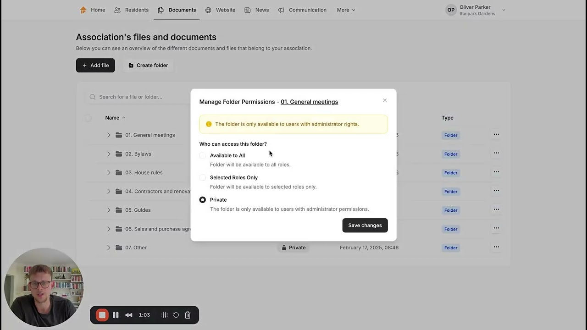Viewport: 587px width, 330px height.
Task: Choose Selected Roles Only radio button
Action: (x=203, y=177)
